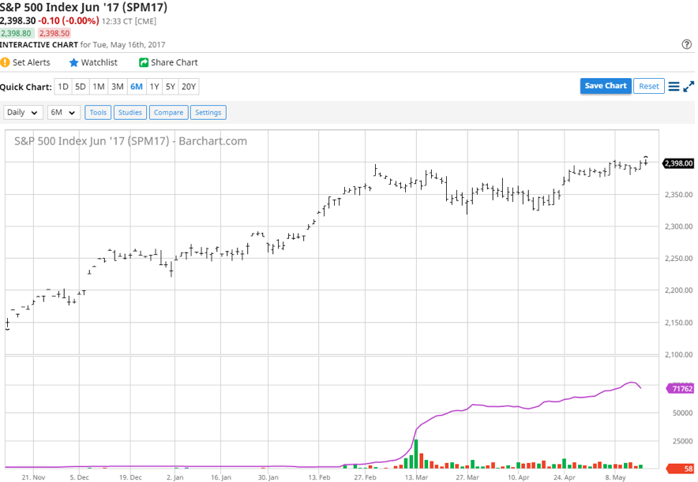Open the 6M period dropdown

pos(64,113)
